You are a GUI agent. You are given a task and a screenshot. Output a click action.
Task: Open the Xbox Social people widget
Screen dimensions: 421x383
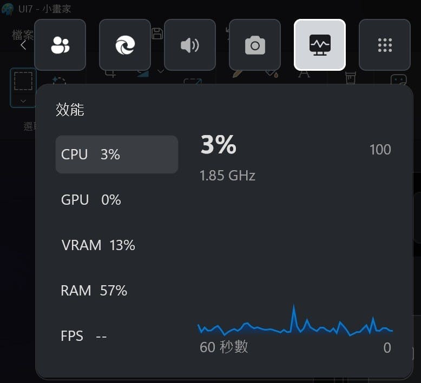pos(60,45)
